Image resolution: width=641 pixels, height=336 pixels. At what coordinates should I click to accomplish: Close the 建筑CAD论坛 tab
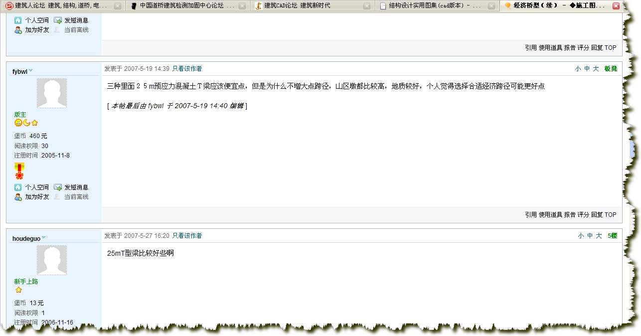tap(366, 6)
